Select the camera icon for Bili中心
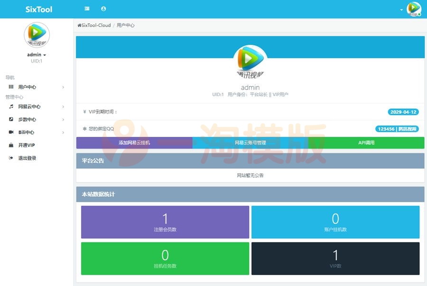The width and height of the screenshot is (427, 286). tap(10, 132)
